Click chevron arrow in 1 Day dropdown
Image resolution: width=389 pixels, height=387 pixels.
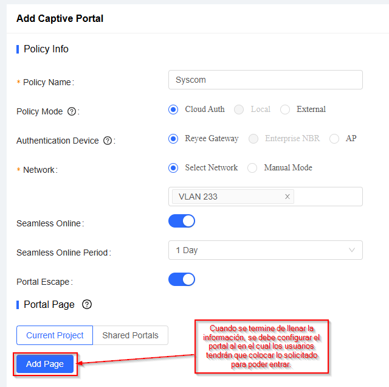[x=352, y=250]
